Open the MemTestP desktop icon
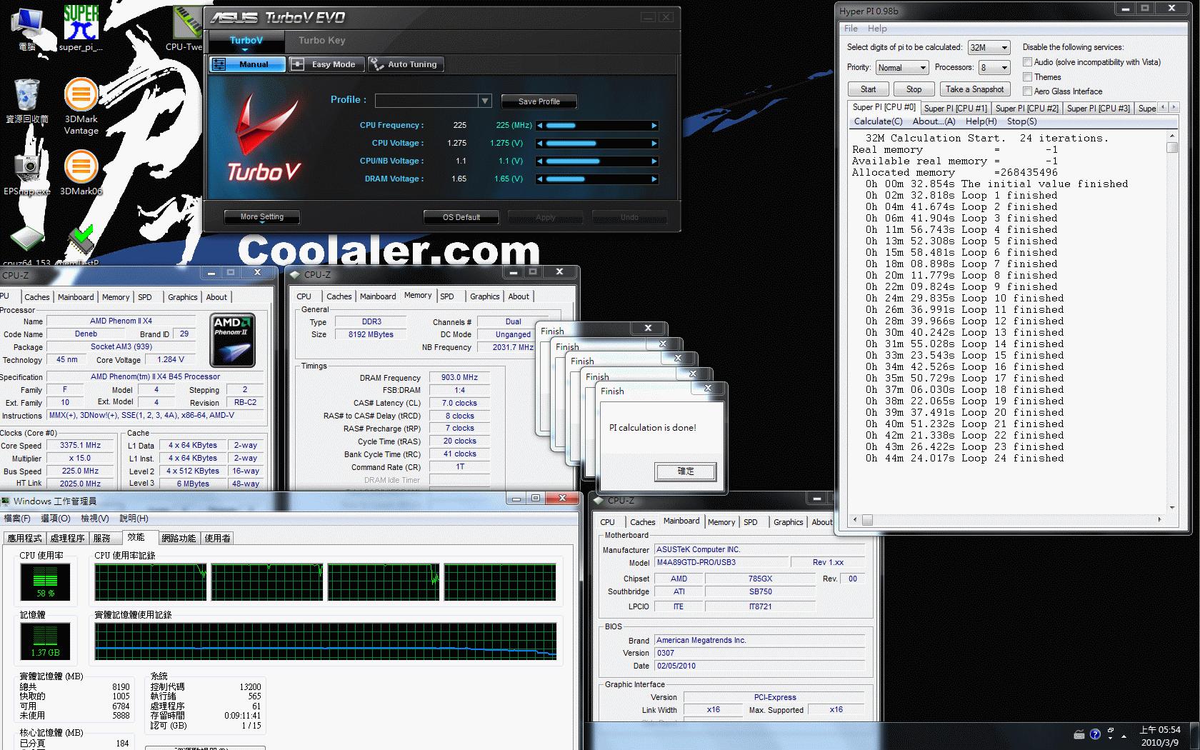 point(81,246)
